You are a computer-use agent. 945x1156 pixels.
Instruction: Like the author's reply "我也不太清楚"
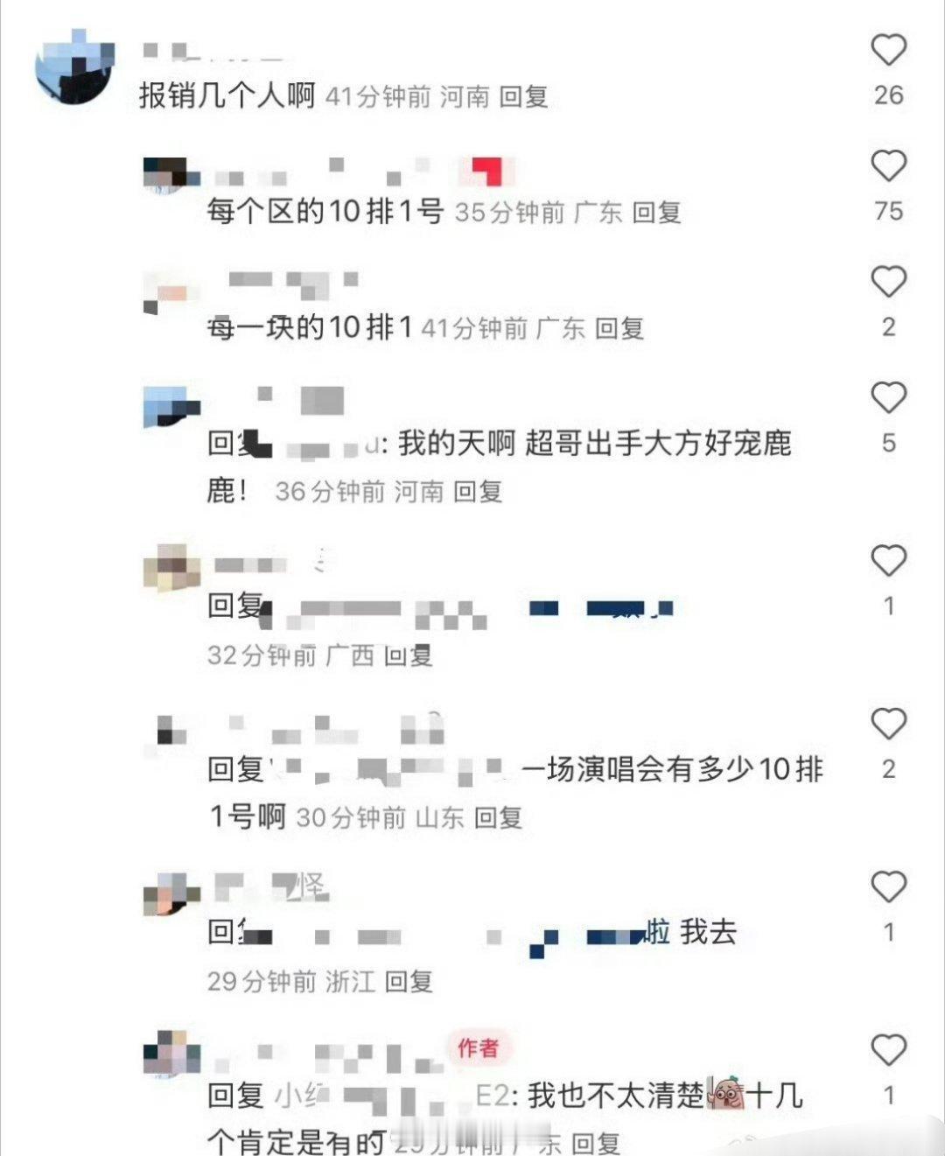click(x=888, y=1049)
